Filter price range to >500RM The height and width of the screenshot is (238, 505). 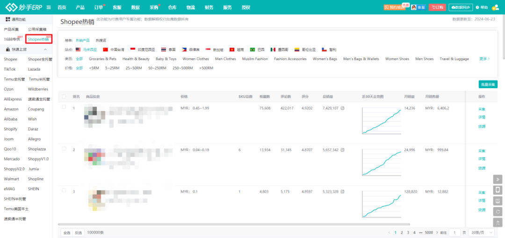click(x=206, y=68)
